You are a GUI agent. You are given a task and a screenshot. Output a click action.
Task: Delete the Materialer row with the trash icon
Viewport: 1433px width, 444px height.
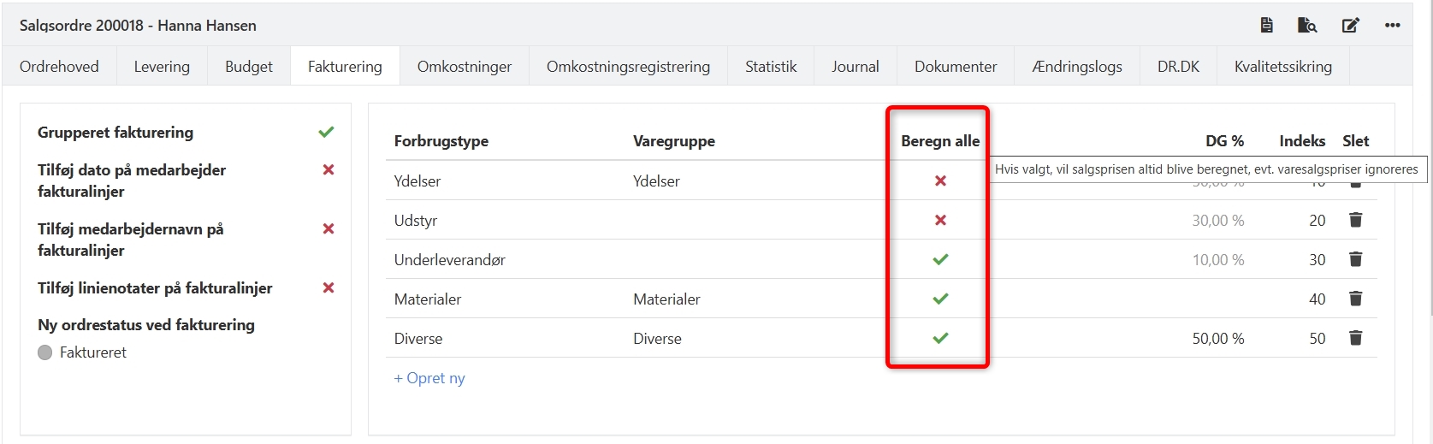point(1355,299)
